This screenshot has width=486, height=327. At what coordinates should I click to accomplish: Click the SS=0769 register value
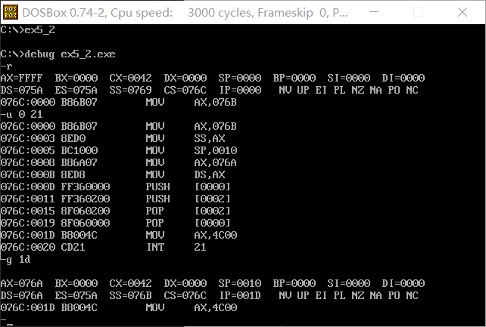pyautogui.click(x=130, y=90)
